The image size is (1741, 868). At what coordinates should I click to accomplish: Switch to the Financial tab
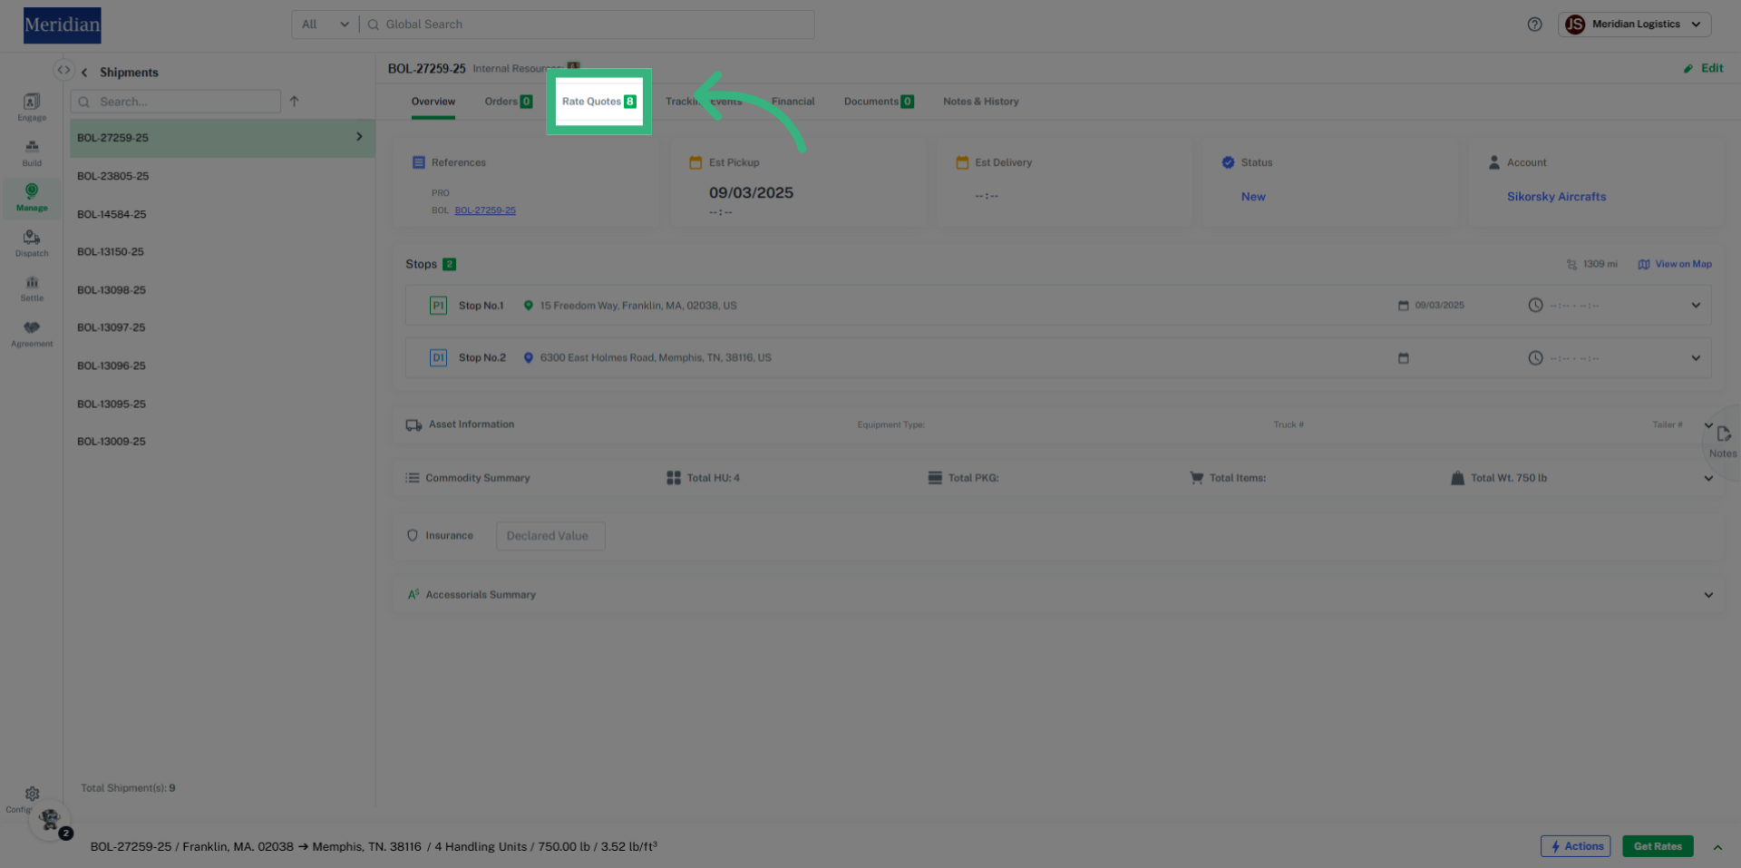[x=793, y=102]
